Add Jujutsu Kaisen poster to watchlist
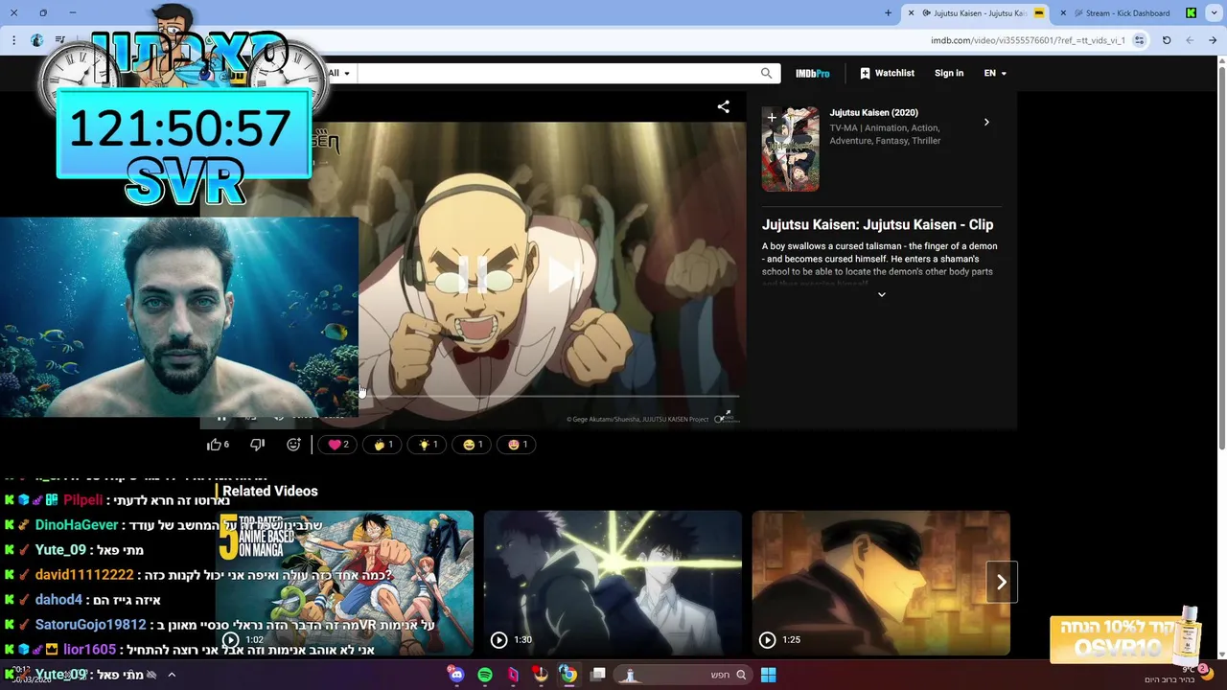This screenshot has height=690, width=1227. (x=772, y=118)
